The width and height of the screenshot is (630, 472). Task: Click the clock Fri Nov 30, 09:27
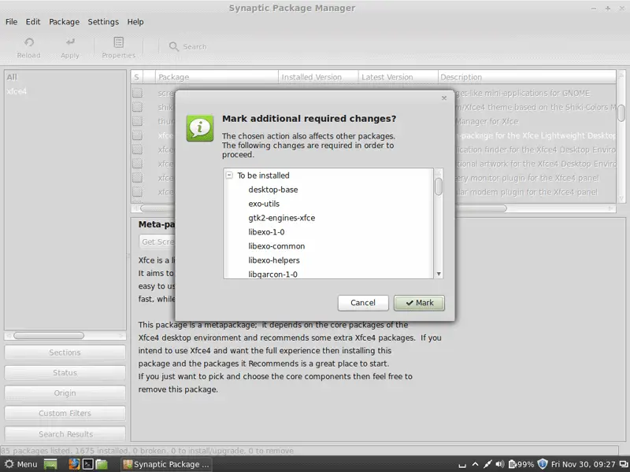point(583,464)
